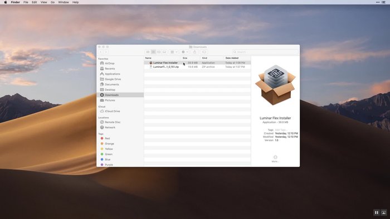Screen dimensions: 390x219
Task: Open the Go menu
Action: (52, 2)
